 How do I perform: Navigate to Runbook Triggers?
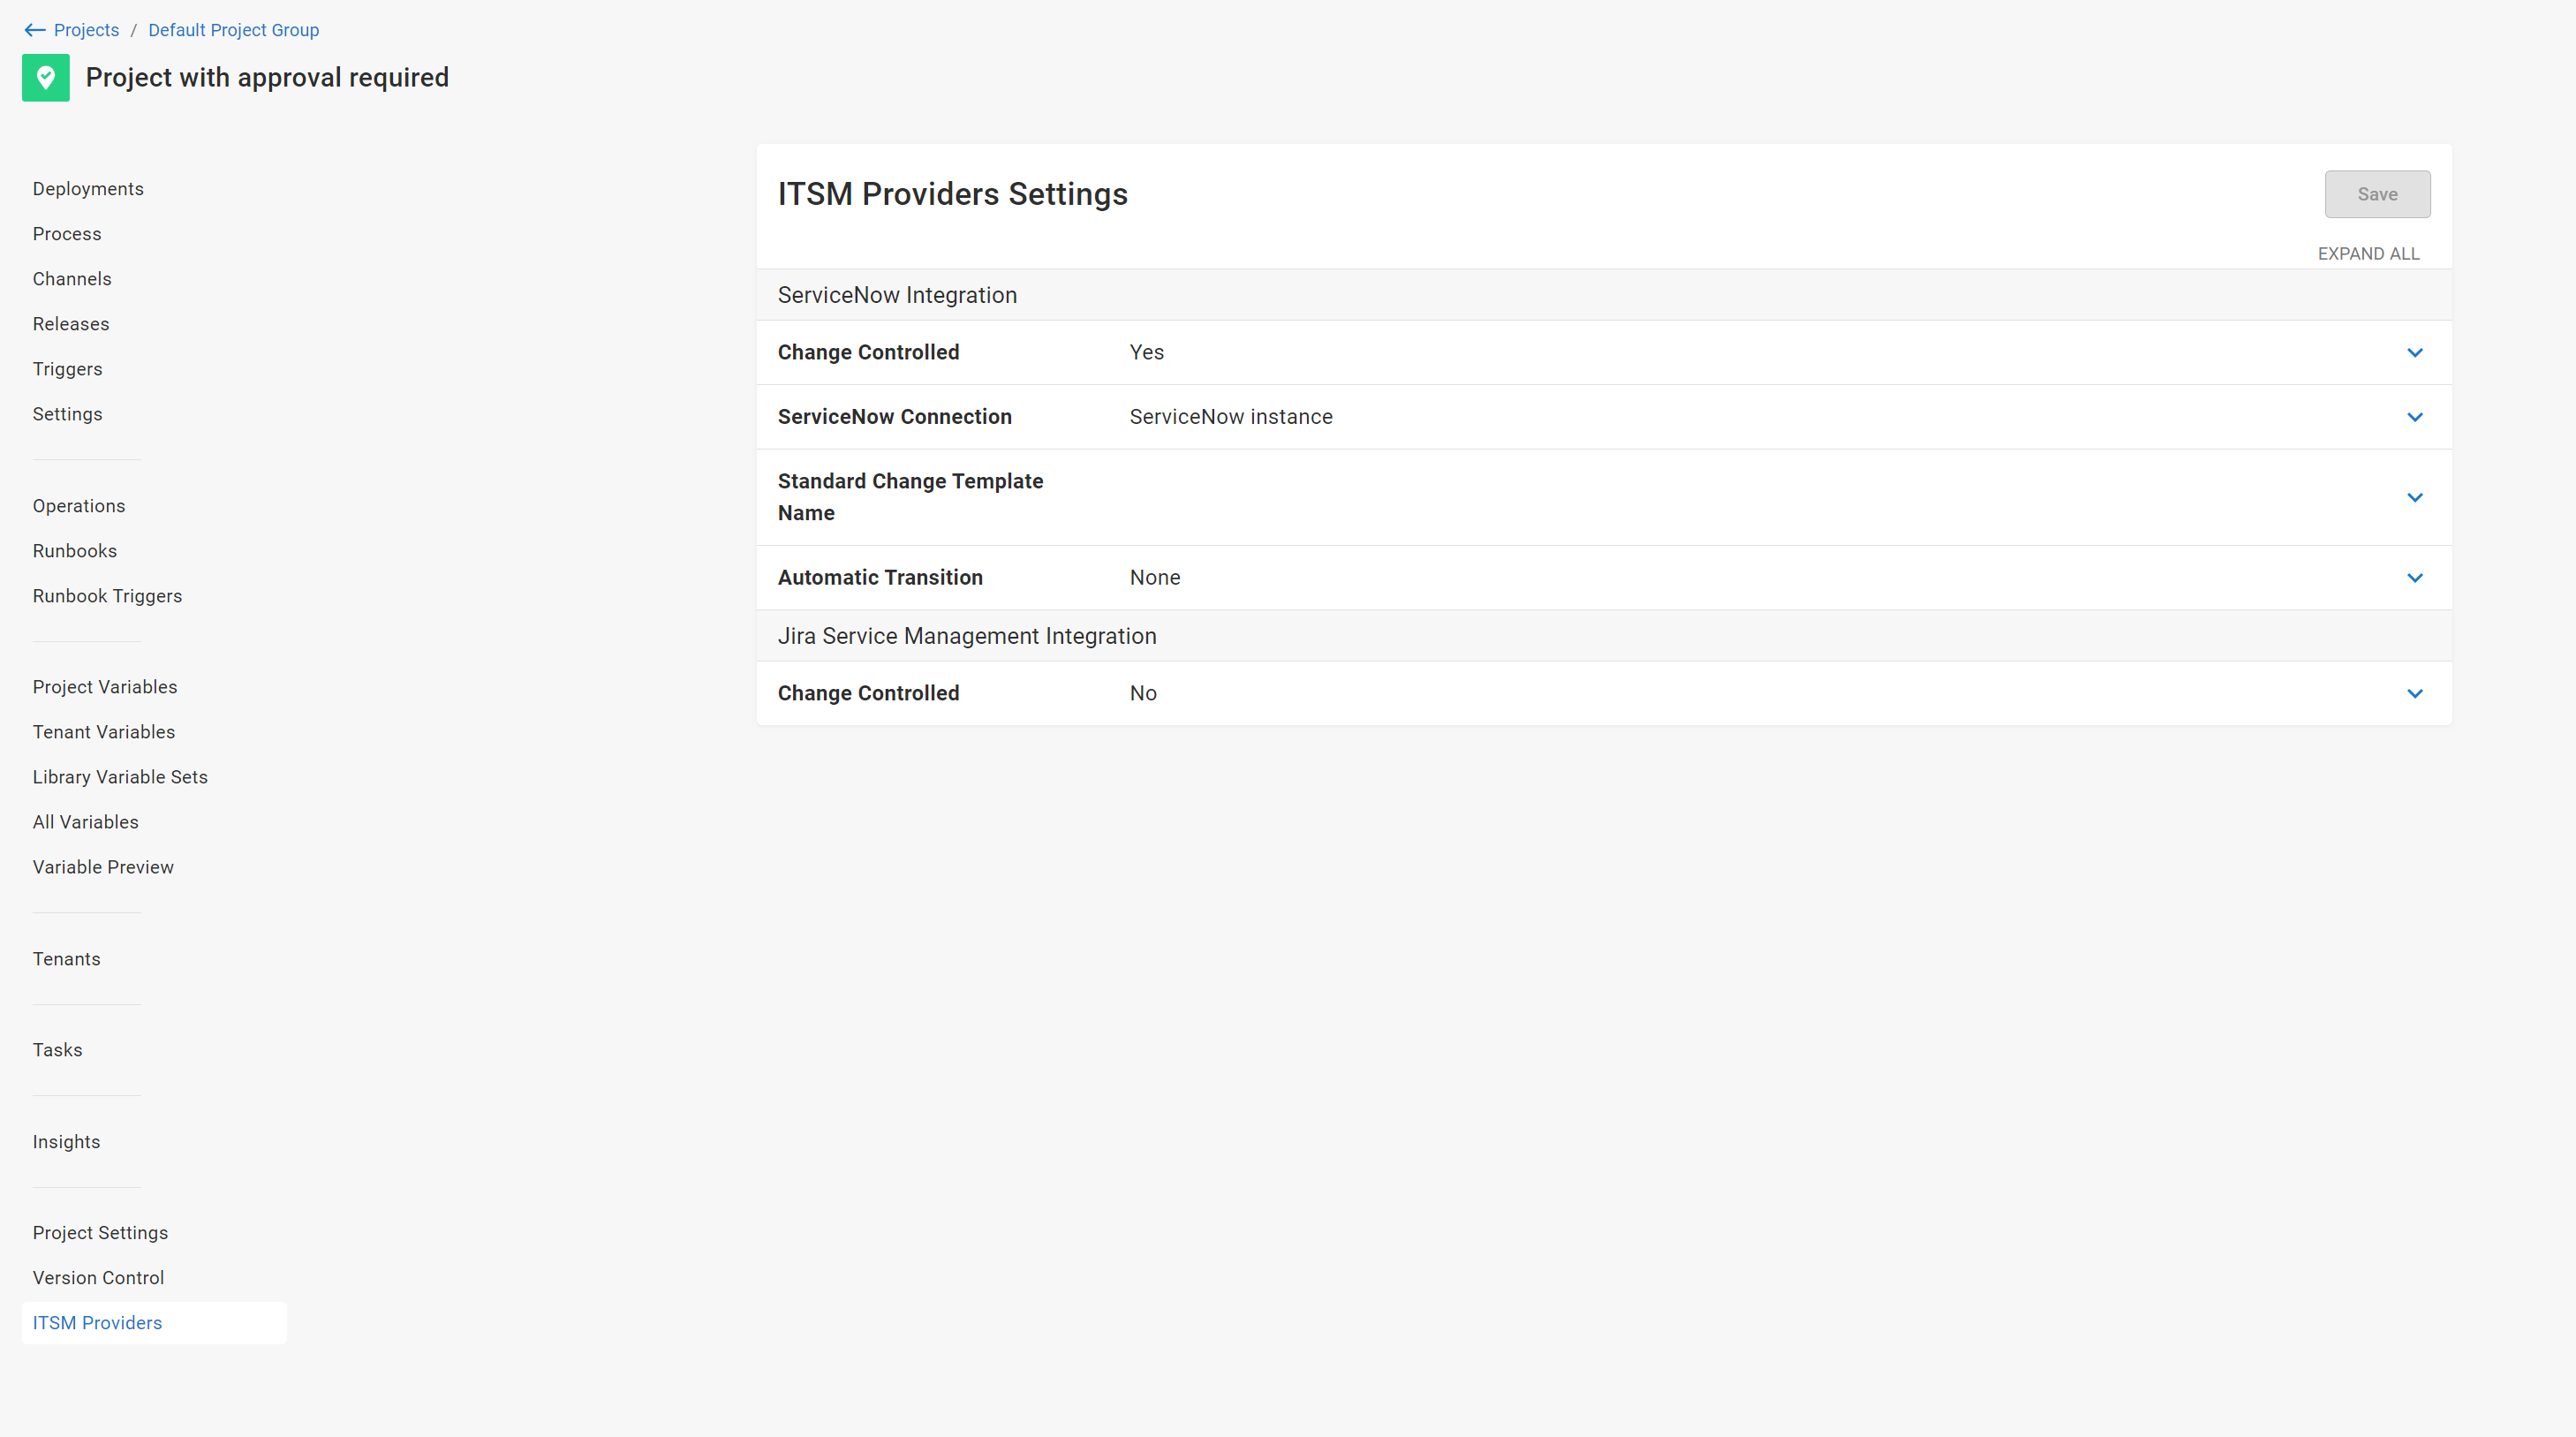107,595
